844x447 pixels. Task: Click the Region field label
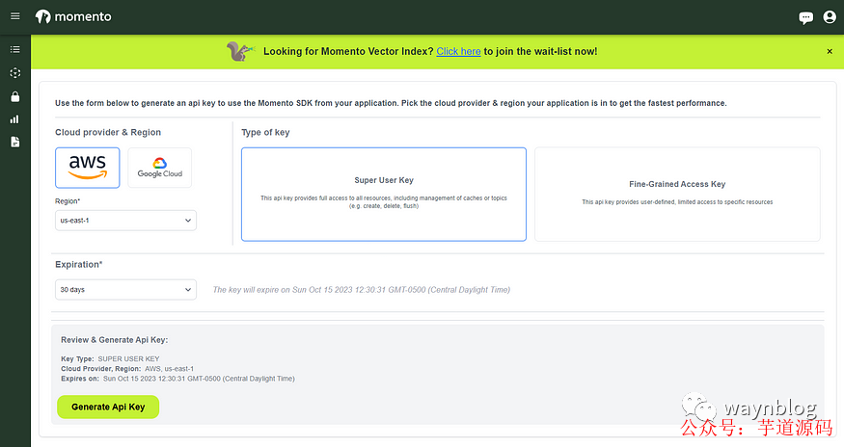68,201
